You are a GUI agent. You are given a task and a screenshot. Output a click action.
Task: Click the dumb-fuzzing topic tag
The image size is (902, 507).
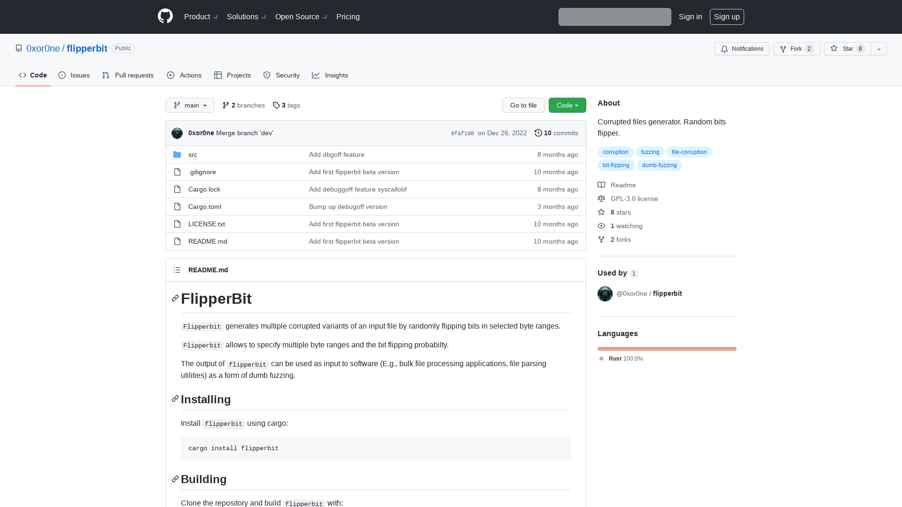pos(659,165)
